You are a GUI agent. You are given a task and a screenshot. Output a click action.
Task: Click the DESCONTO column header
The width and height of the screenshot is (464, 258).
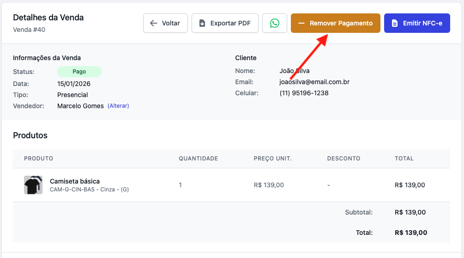[343, 159]
